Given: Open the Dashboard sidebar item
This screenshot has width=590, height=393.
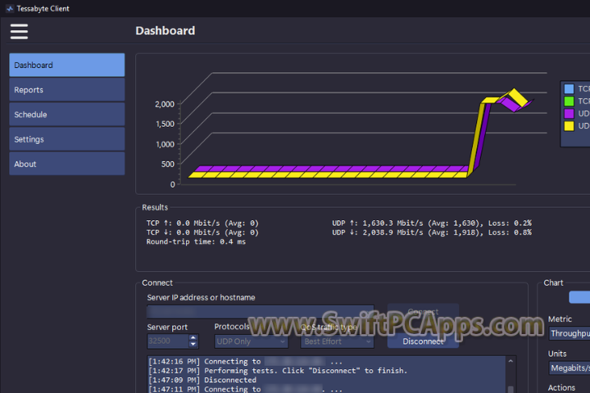Looking at the screenshot, I should click(67, 65).
